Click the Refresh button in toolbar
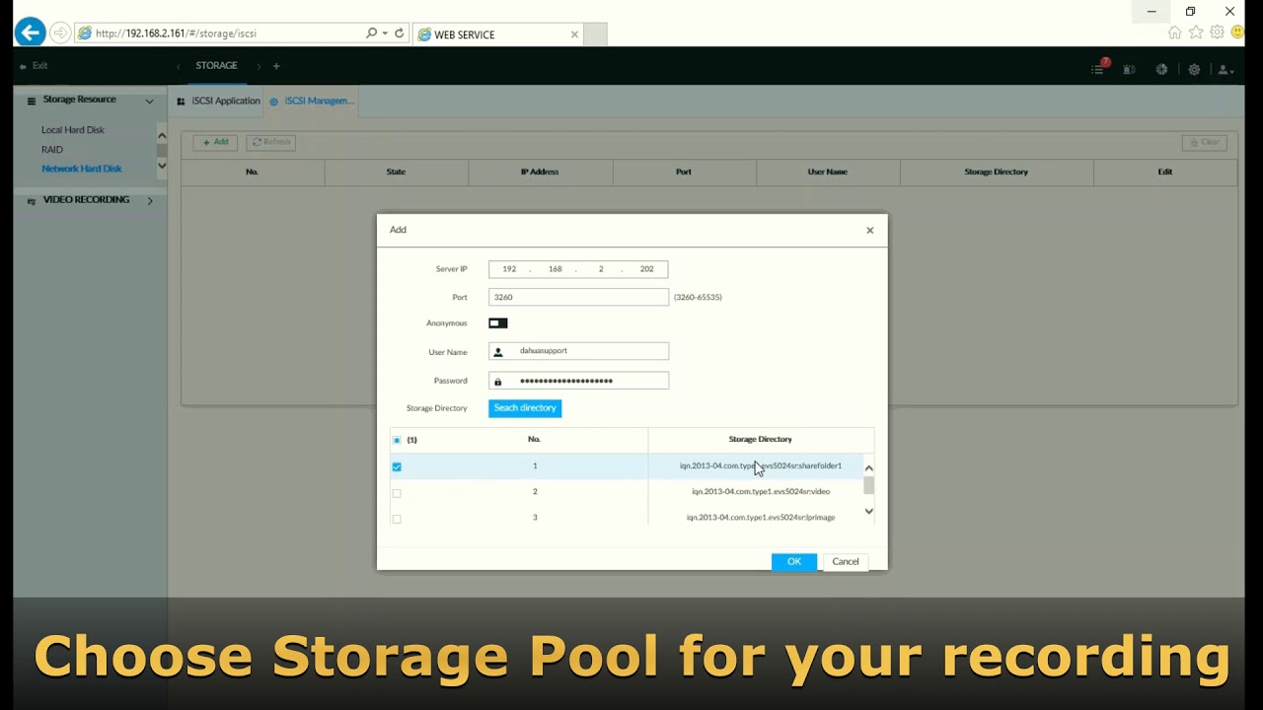The width and height of the screenshot is (1263, 710). (271, 142)
